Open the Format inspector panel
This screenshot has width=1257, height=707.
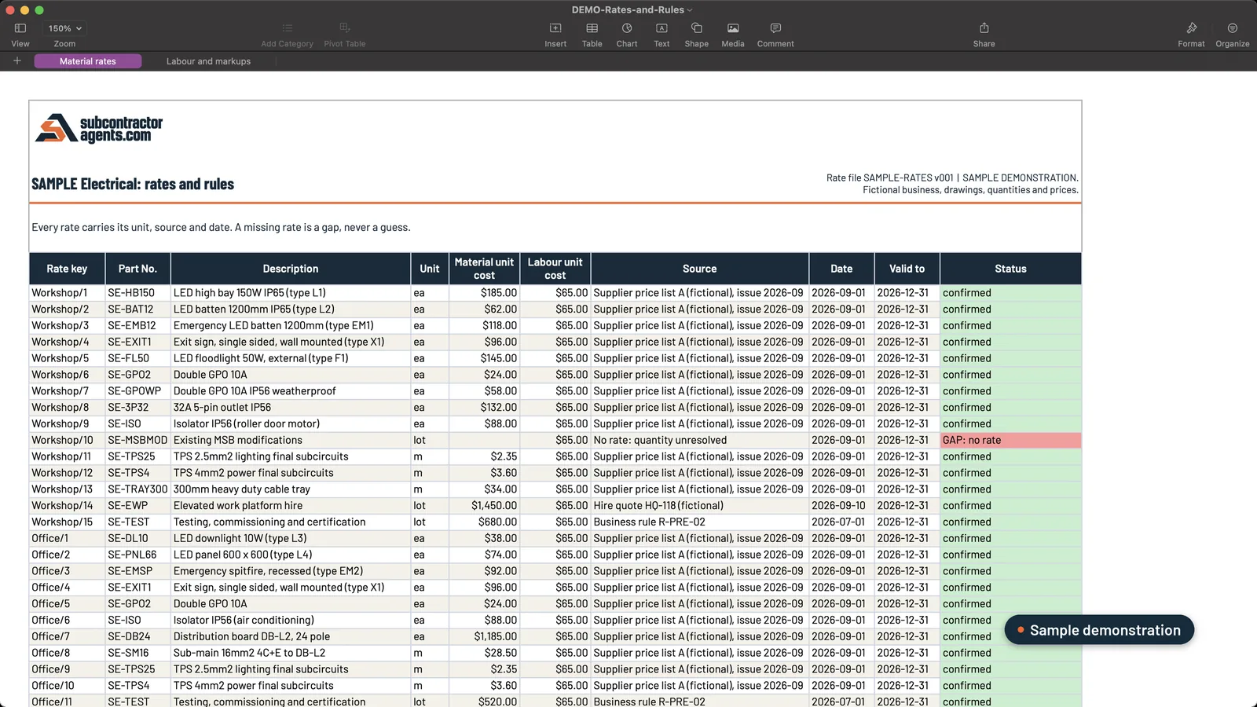(1191, 28)
